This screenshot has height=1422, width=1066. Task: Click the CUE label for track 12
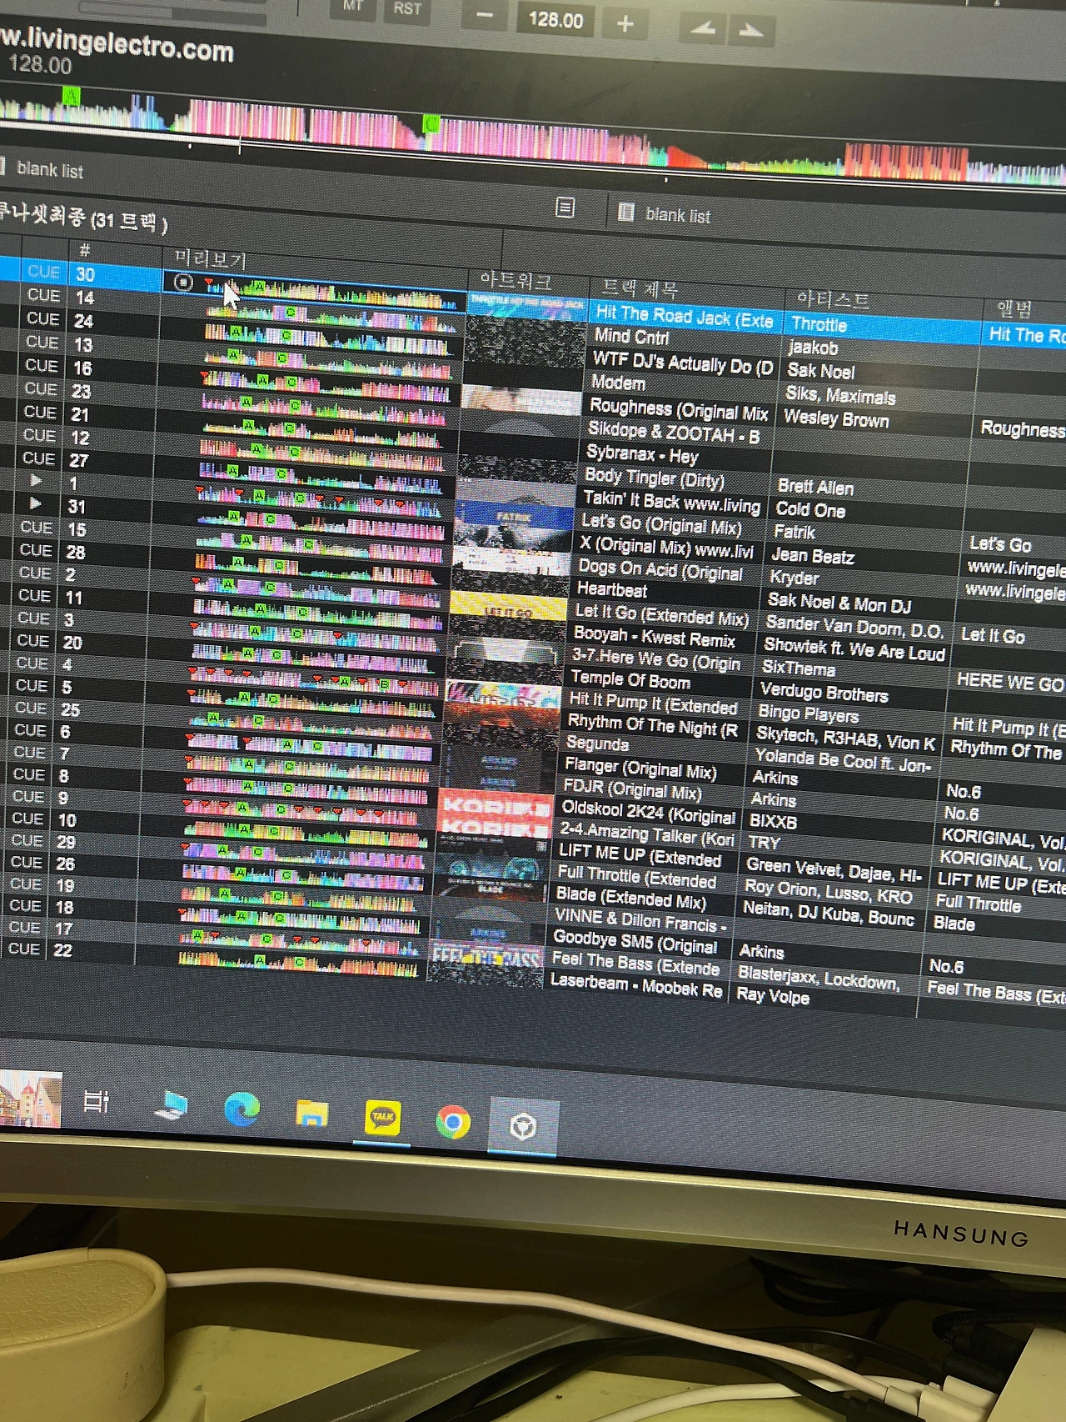tap(39, 435)
